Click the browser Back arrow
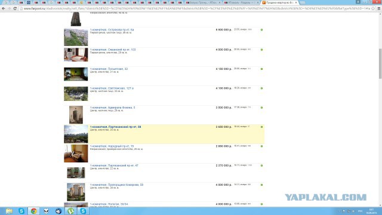This screenshot has height=215, width=382. (4, 8)
